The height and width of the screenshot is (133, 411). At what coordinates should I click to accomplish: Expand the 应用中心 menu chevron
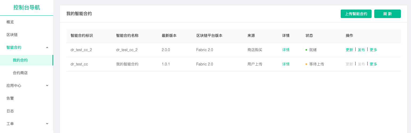[47, 86]
